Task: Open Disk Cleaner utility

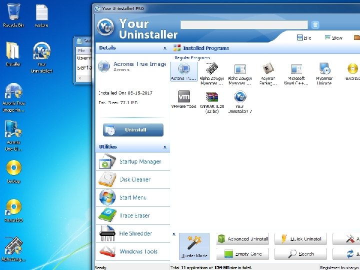Action: [x=133, y=179]
